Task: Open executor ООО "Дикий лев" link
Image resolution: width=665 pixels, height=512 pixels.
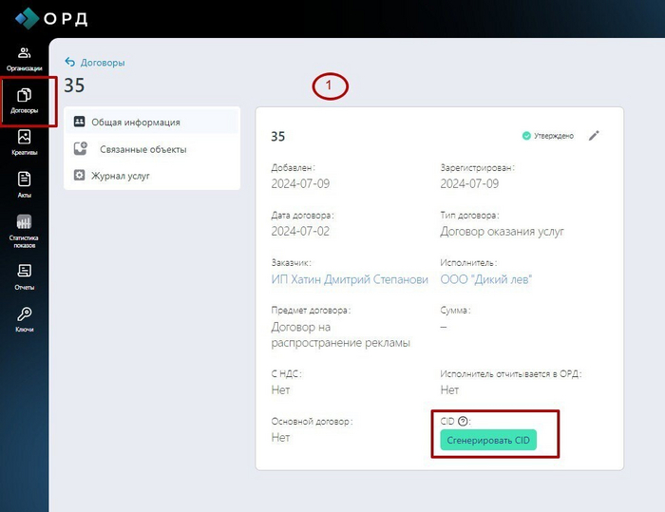Action: click(x=486, y=279)
